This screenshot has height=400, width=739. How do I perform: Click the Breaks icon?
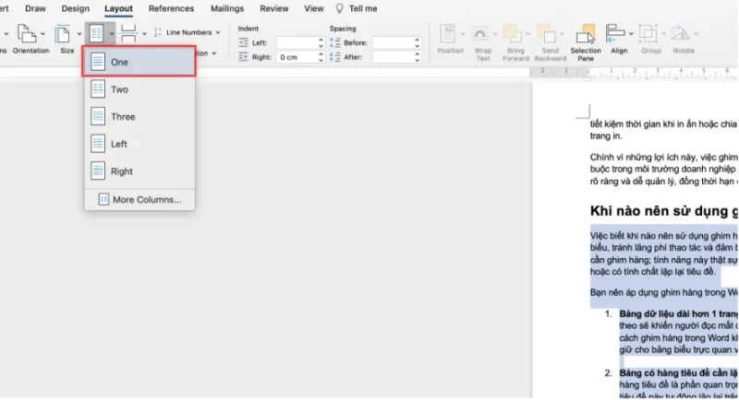129,34
